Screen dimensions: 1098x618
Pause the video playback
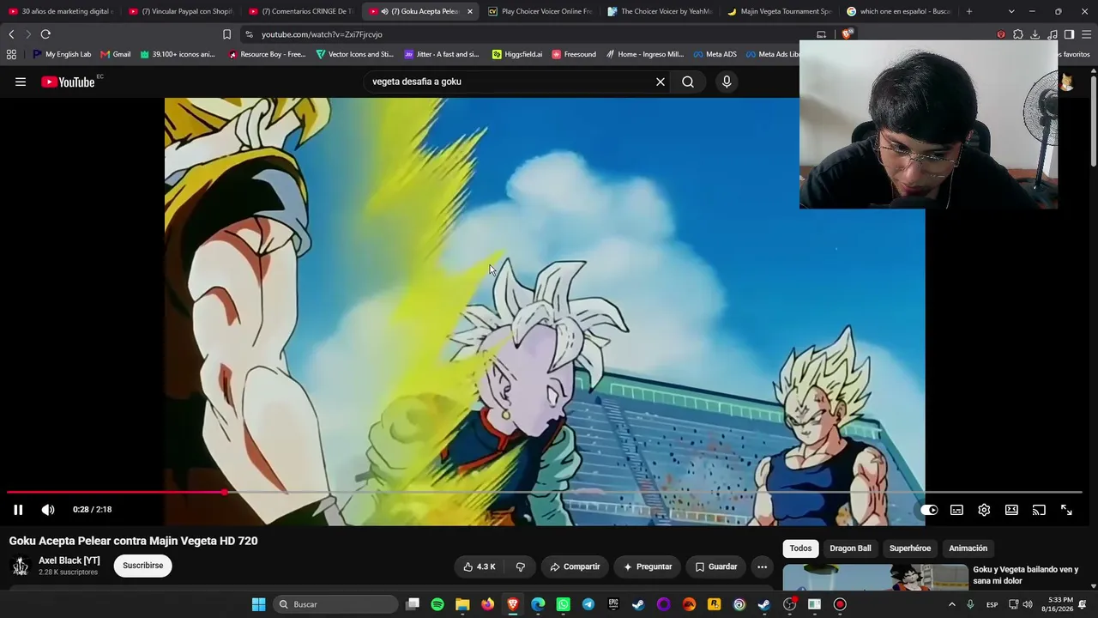18,510
